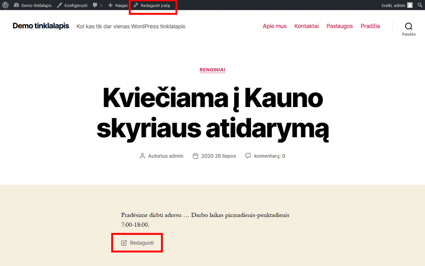Click the admin author link
The width and height of the screenshot is (425, 266).
[176, 156]
